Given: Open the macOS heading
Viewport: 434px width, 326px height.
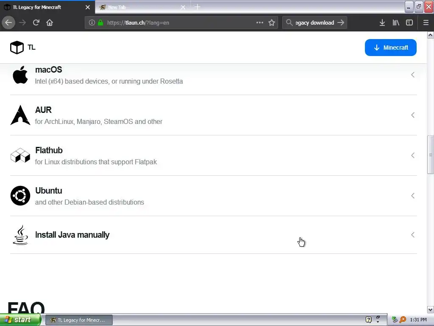Looking at the screenshot, I should 48,70.
